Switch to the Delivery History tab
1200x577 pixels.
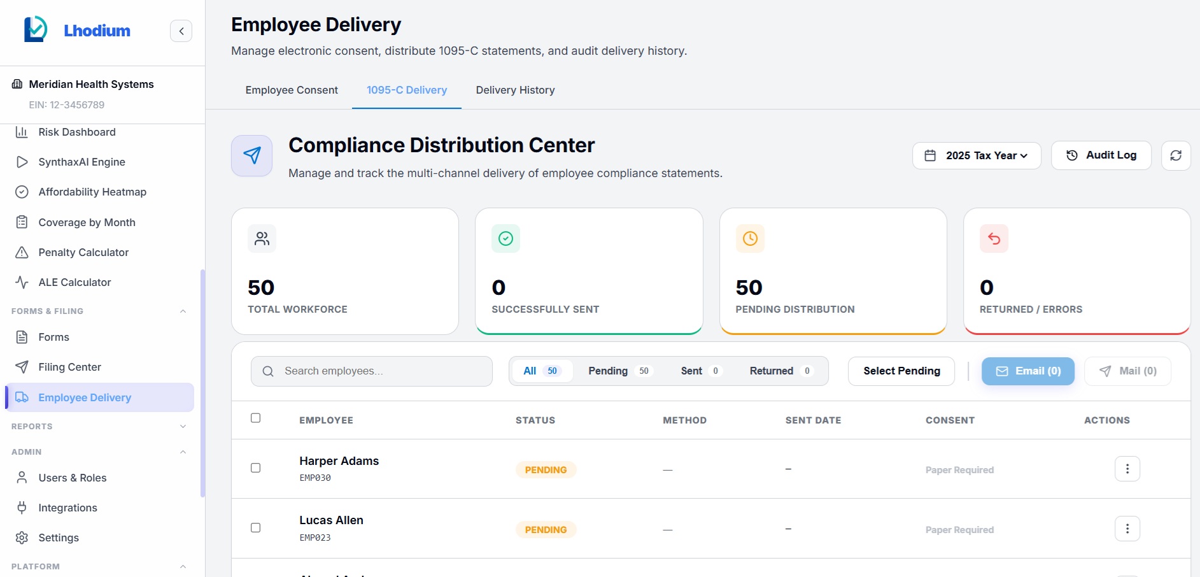515,90
